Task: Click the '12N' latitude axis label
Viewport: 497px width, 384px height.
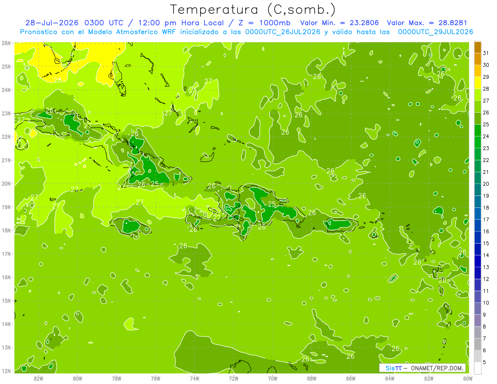Action: [x=6, y=371]
